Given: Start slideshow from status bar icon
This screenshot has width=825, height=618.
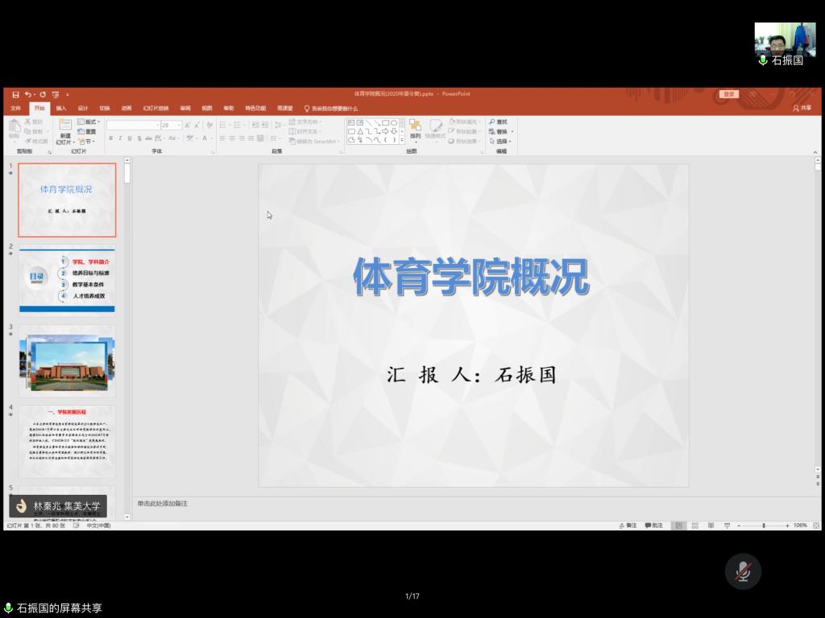Looking at the screenshot, I should pos(727,525).
